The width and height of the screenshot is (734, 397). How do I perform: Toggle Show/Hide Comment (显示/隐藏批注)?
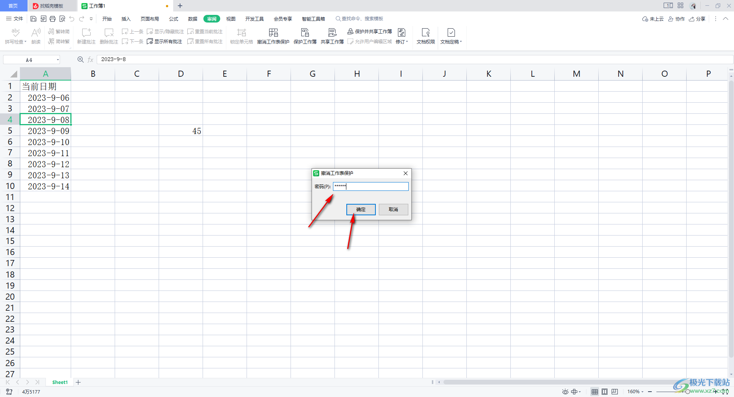click(165, 31)
